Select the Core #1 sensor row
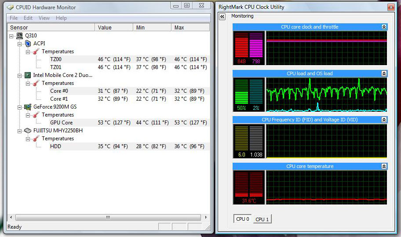Image resolution: width=401 pixels, height=237 pixels. [129, 99]
